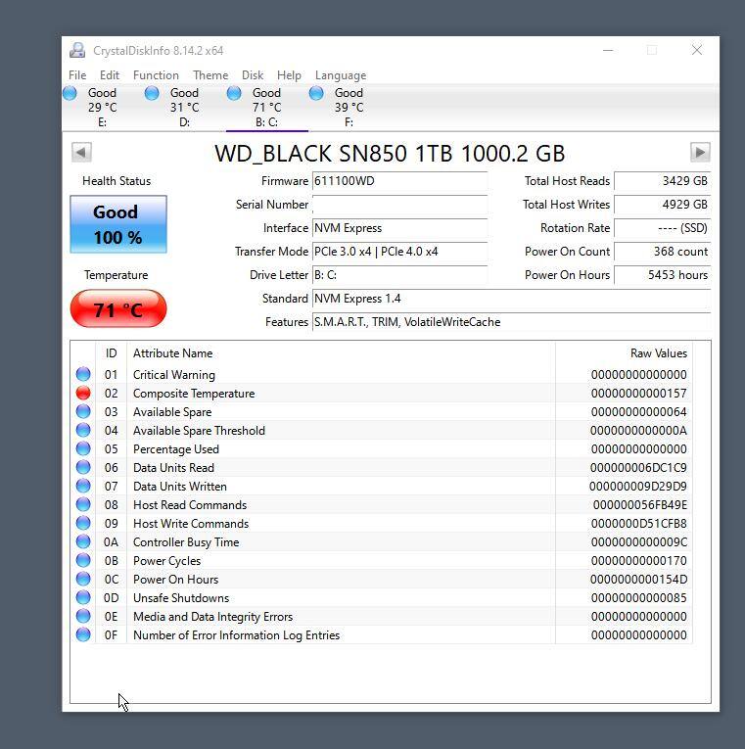745x749 pixels.
Task: Click Power On Count value 368 count
Action: click(x=663, y=252)
